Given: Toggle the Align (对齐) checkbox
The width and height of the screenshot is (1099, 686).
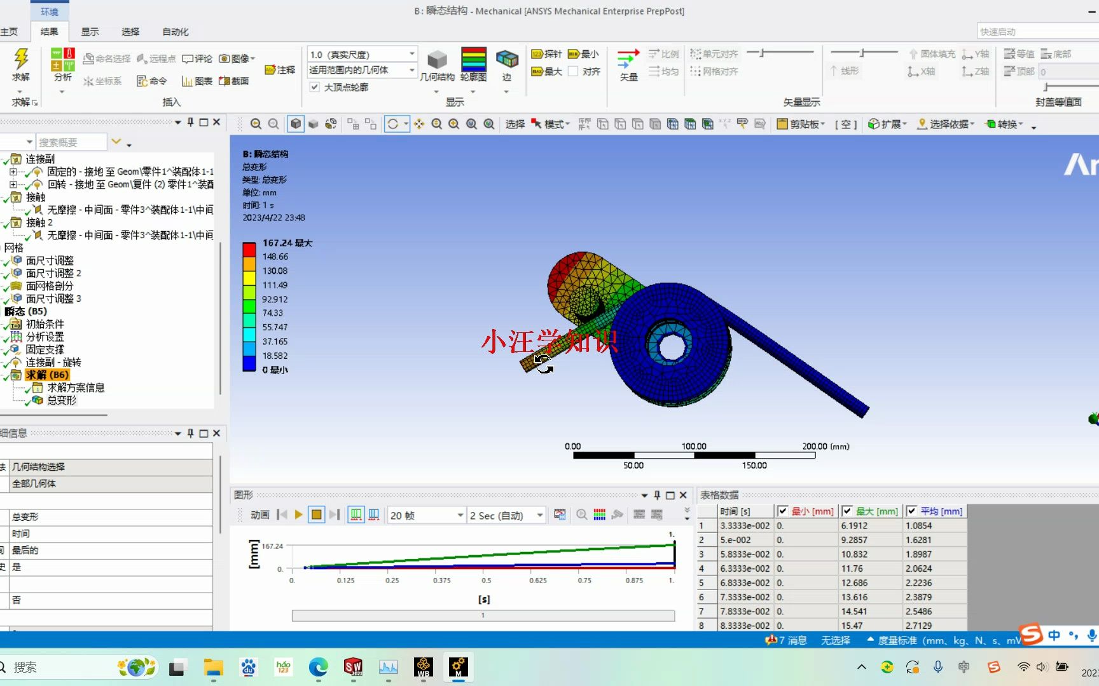Looking at the screenshot, I should pyautogui.click(x=573, y=71).
